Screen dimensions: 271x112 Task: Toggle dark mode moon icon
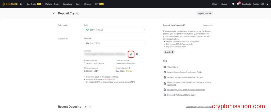point(267,4)
